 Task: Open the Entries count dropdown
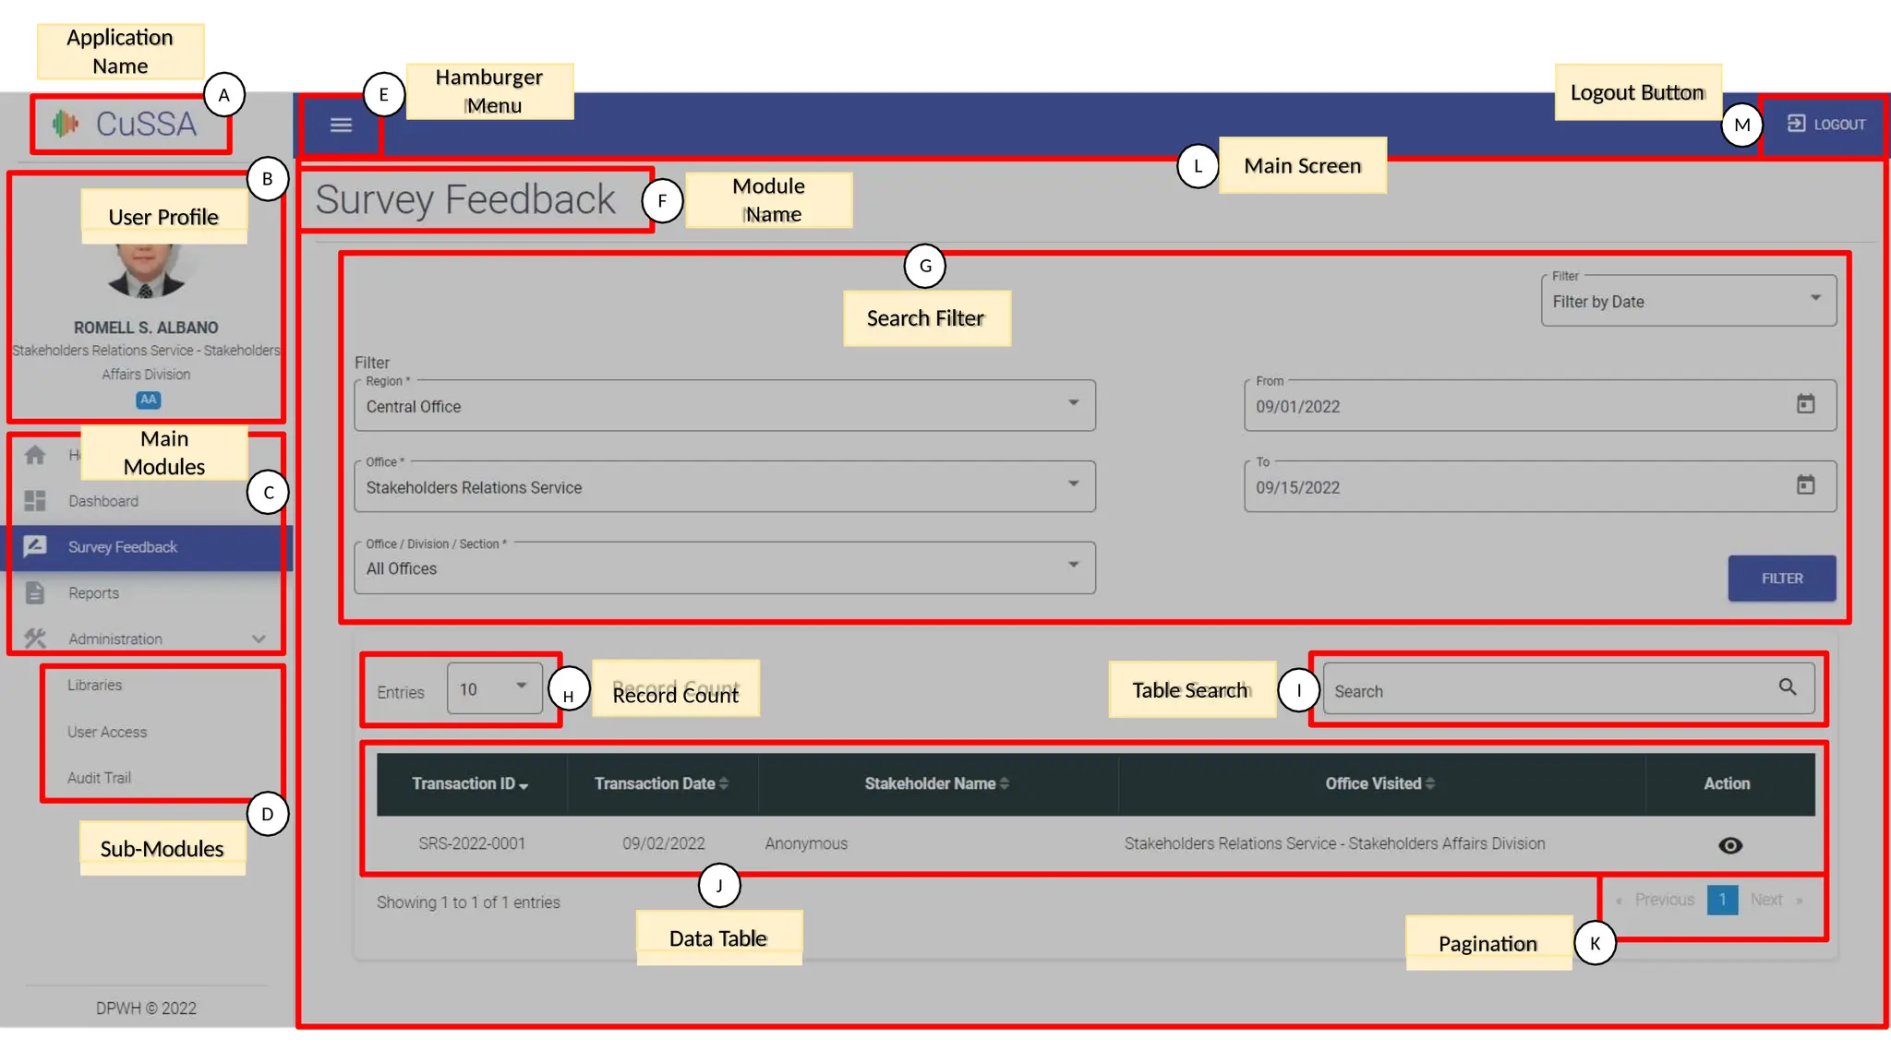pos(494,688)
